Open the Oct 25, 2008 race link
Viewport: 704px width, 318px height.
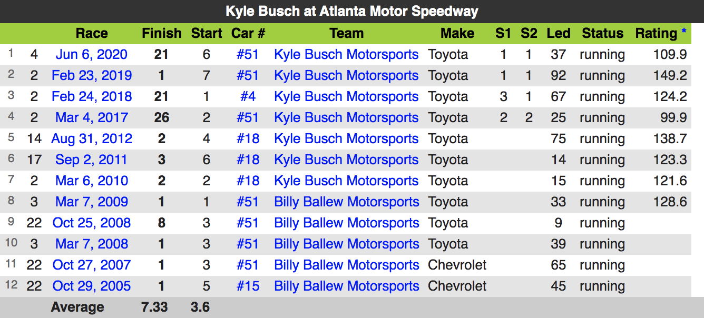tap(92, 223)
